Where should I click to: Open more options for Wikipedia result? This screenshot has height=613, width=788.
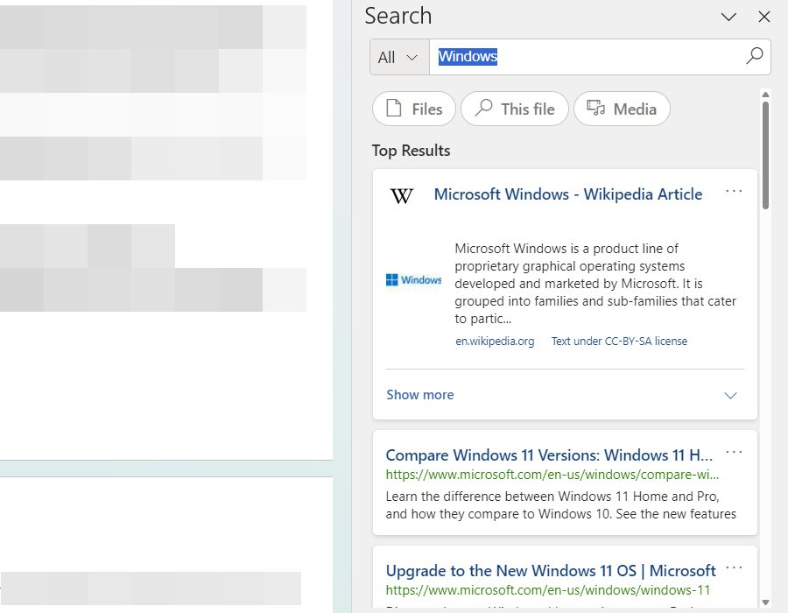(x=734, y=191)
